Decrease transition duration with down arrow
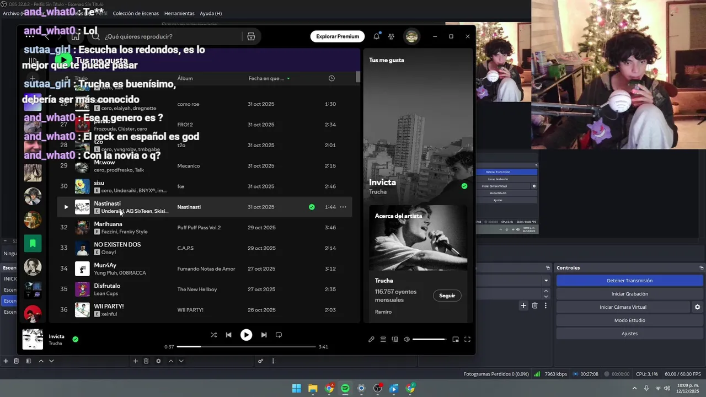Image resolution: width=706 pixels, height=397 pixels. pyautogui.click(x=546, y=296)
